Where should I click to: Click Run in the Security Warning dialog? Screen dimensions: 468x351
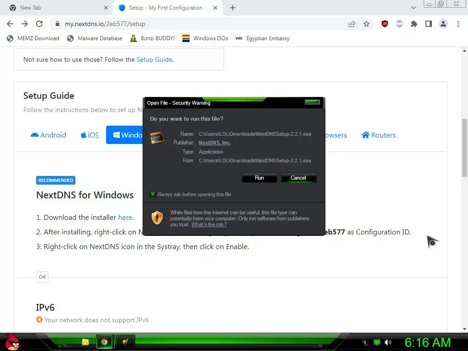[x=260, y=178]
